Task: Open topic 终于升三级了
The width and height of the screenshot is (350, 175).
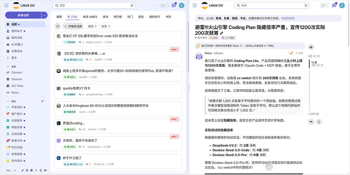Action: [72, 158]
